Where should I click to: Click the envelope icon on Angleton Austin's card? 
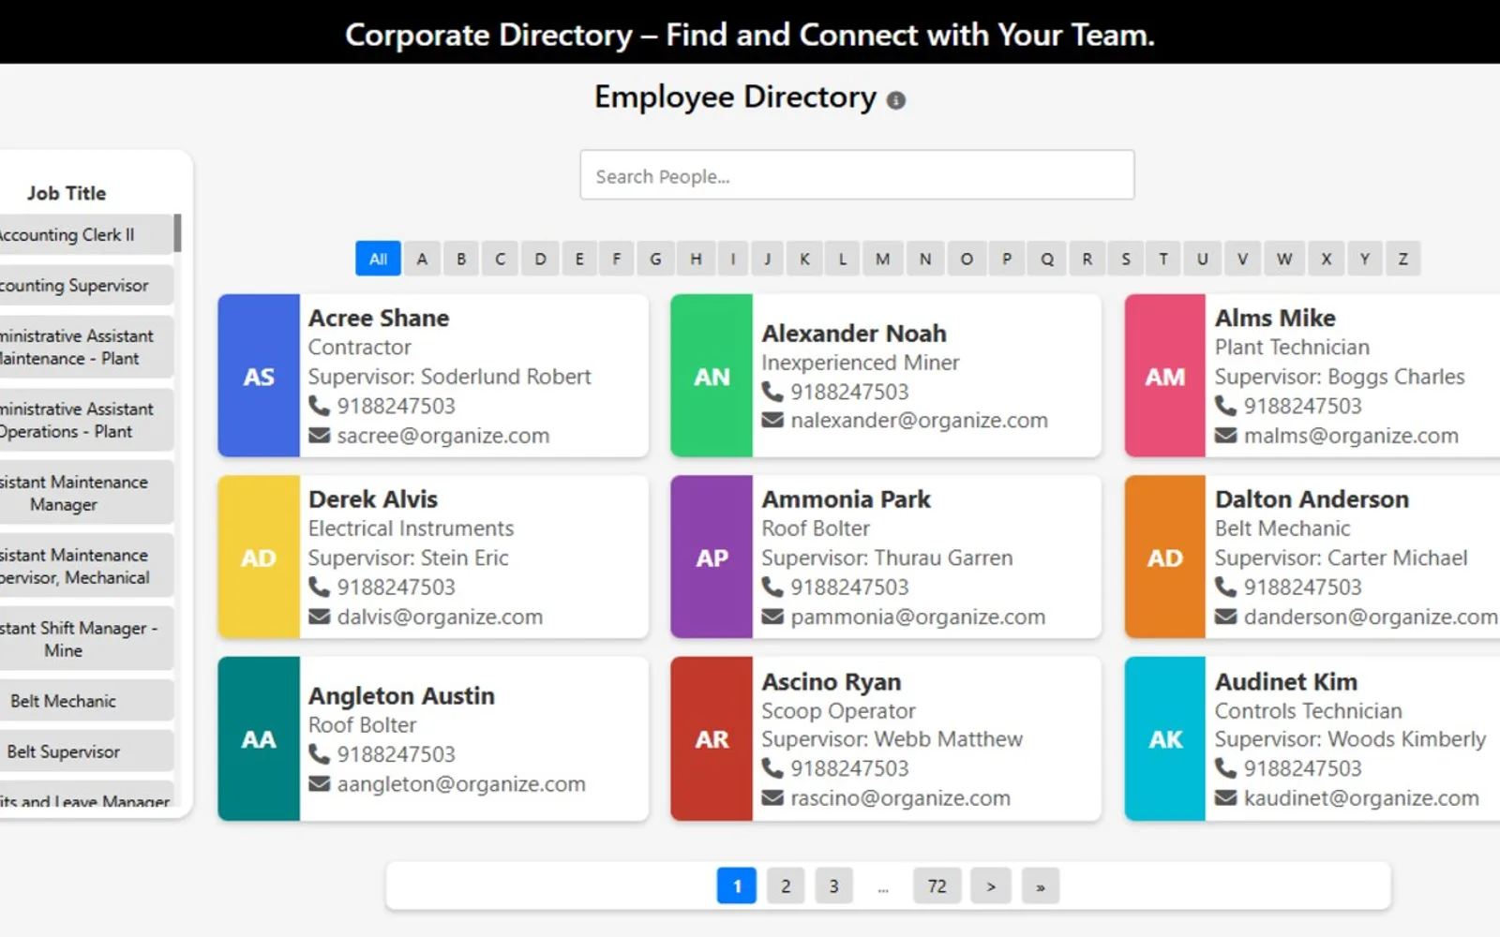(319, 784)
